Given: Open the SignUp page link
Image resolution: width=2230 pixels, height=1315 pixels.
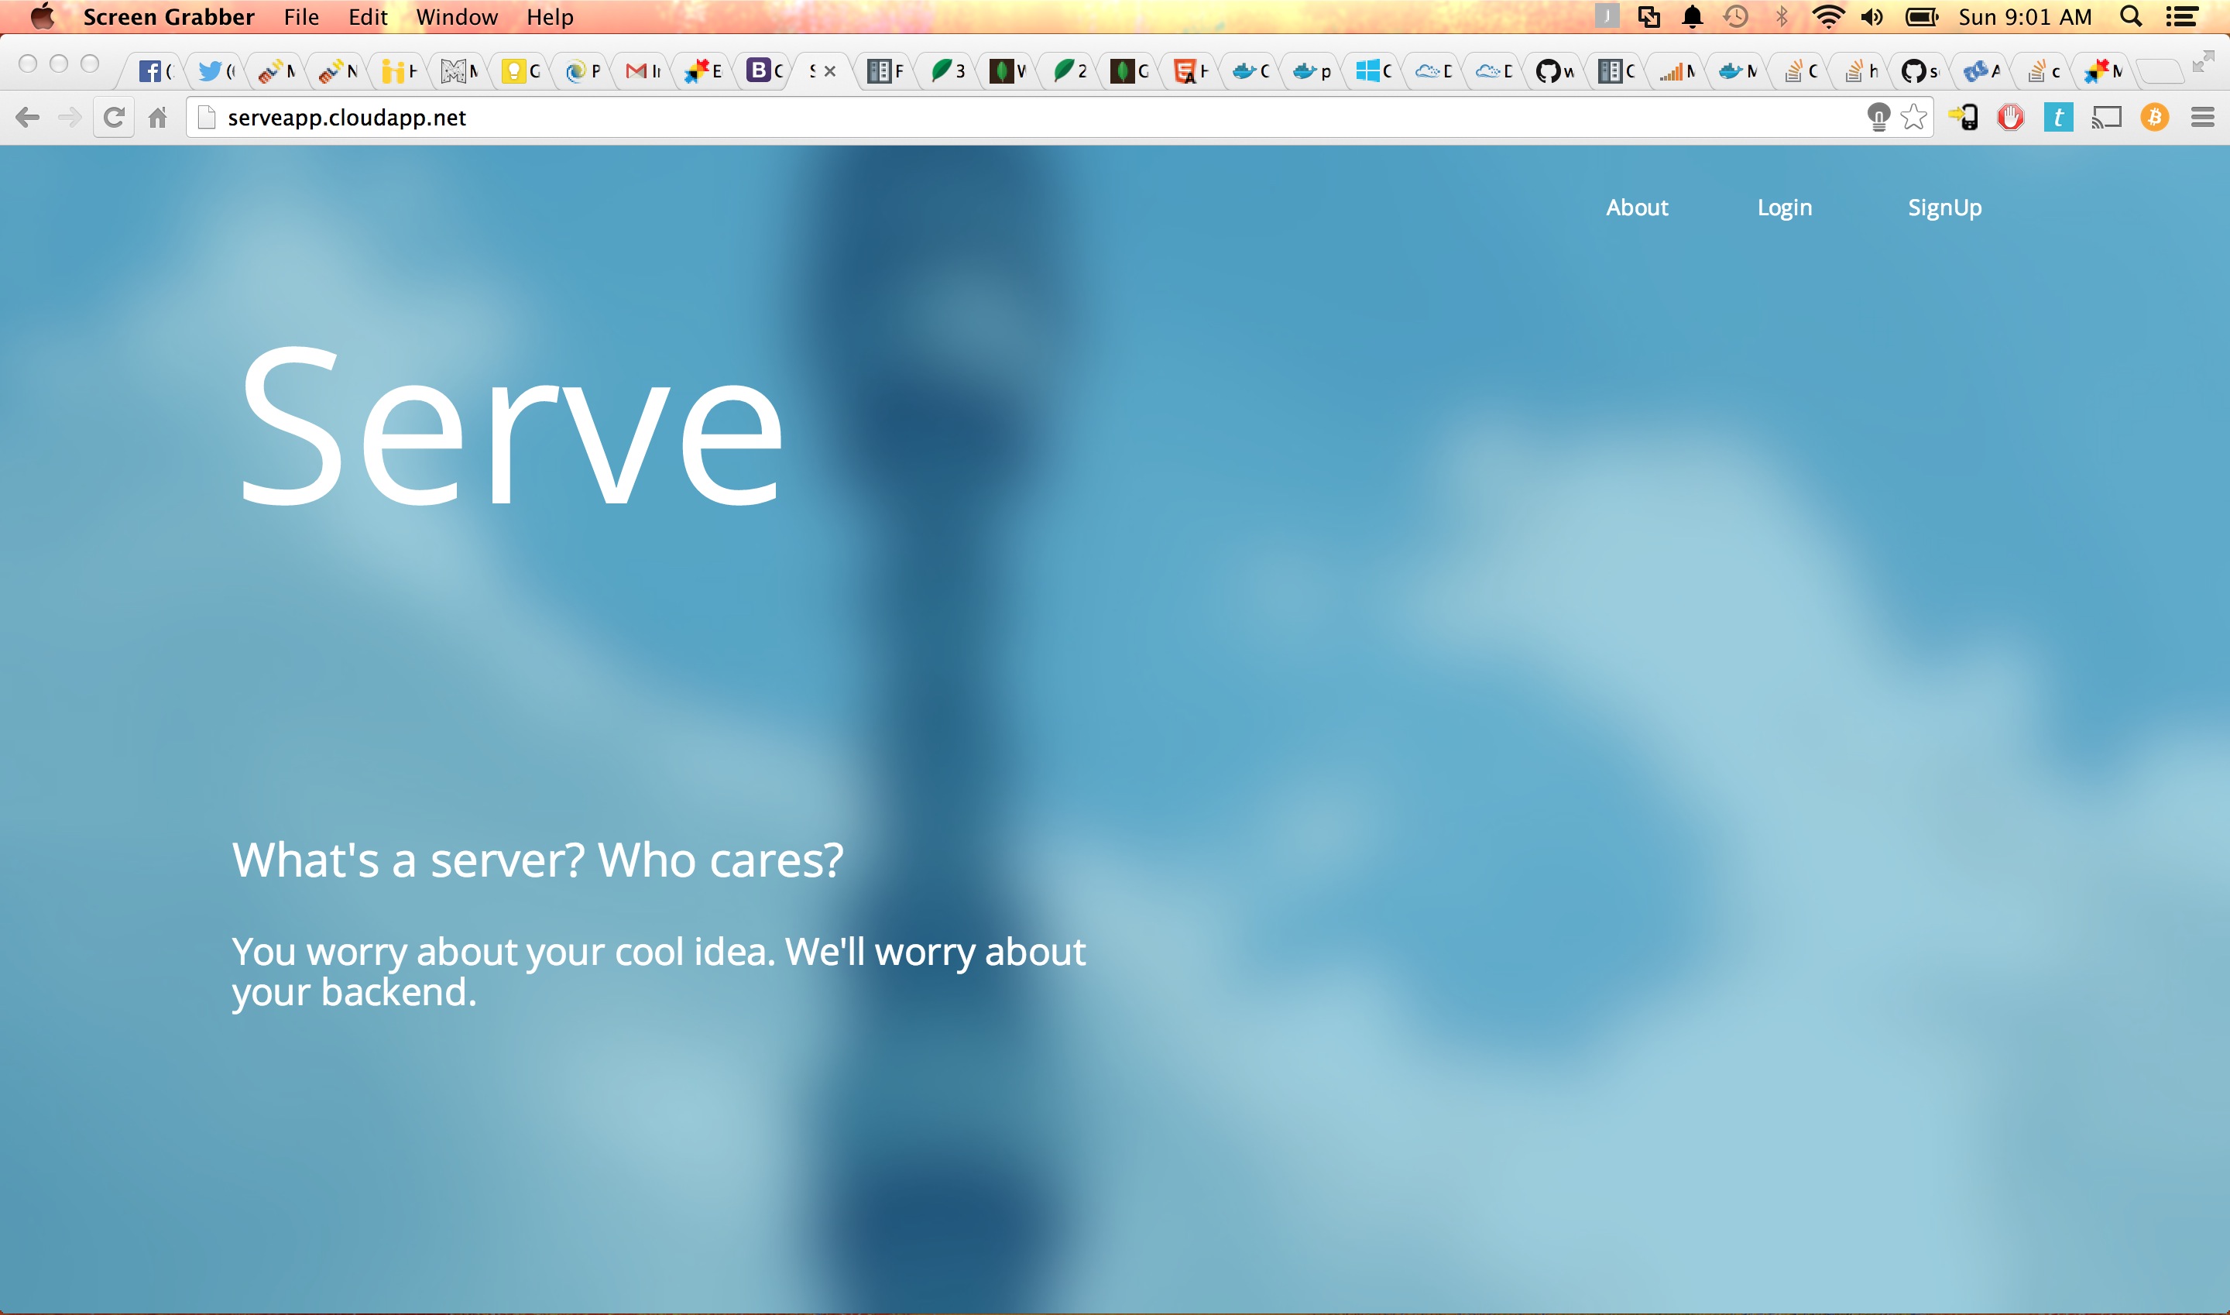Looking at the screenshot, I should (x=1944, y=208).
